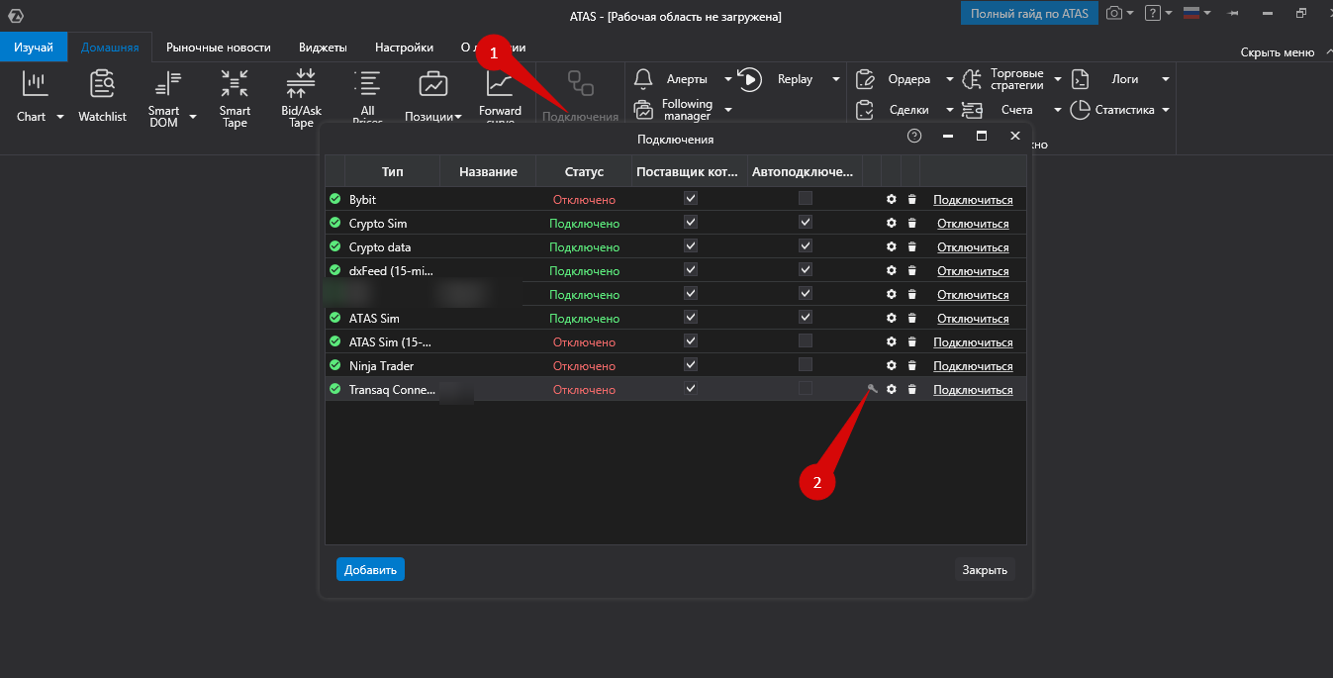1333x678 pixels.
Task: Click Подключиться link for Ninja Trader
Action: tap(973, 366)
